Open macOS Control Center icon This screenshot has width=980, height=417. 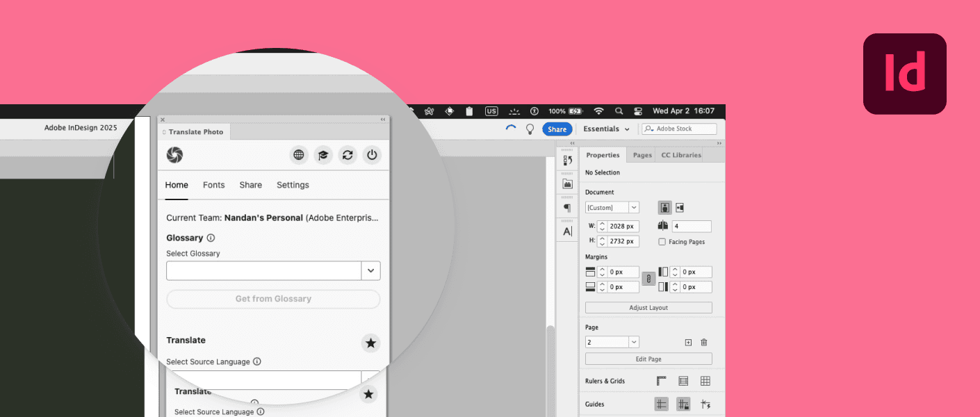[638, 111]
